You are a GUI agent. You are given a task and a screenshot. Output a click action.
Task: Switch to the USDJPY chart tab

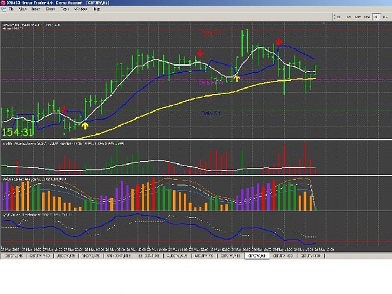pos(66,256)
